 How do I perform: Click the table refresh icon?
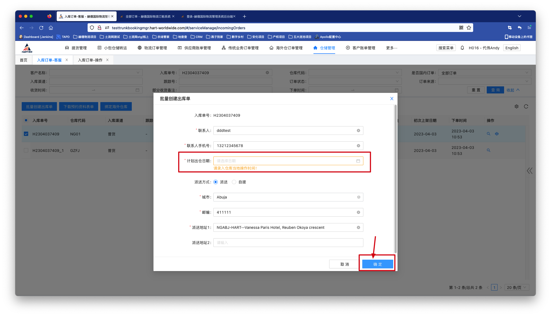(x=526, y=106)
